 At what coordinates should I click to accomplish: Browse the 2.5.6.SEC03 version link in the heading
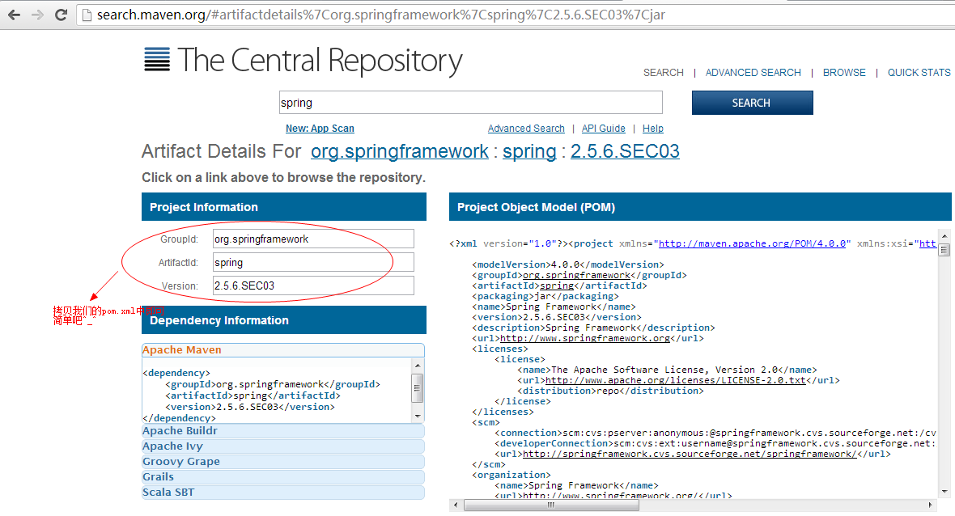pos(625,151)
